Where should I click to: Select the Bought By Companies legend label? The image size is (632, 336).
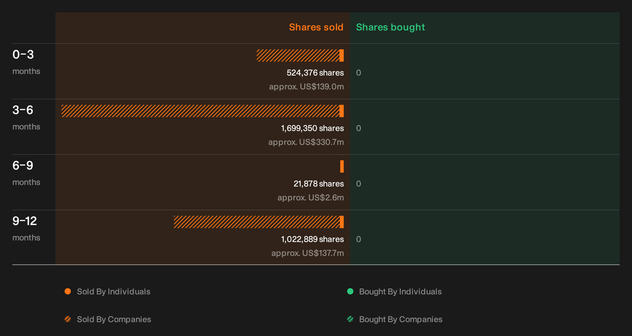pos(401,319)
